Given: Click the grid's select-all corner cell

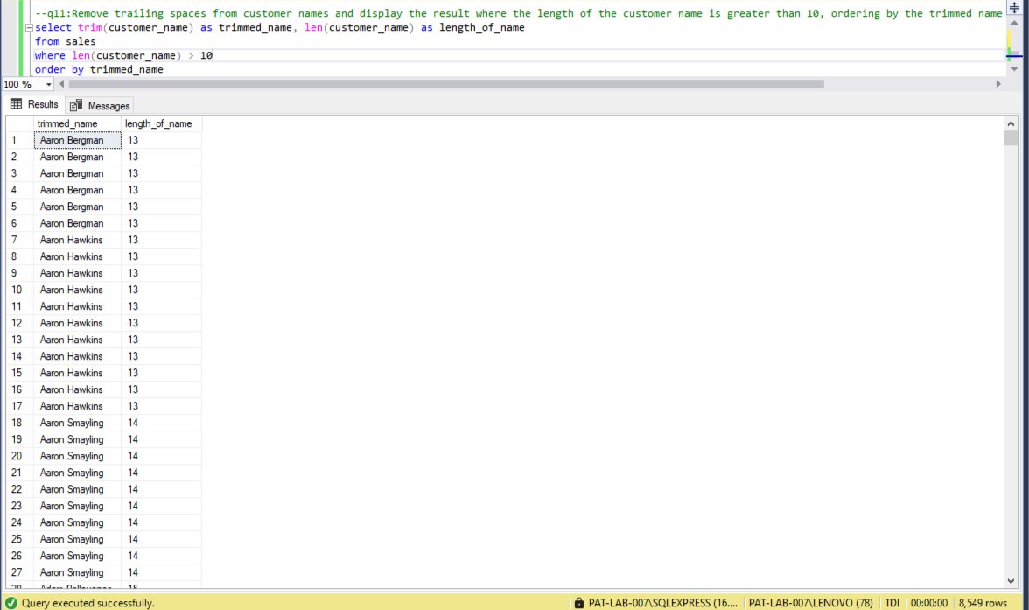Looking at the screenshot, I should pyautogui.click(x=19, y=123).
